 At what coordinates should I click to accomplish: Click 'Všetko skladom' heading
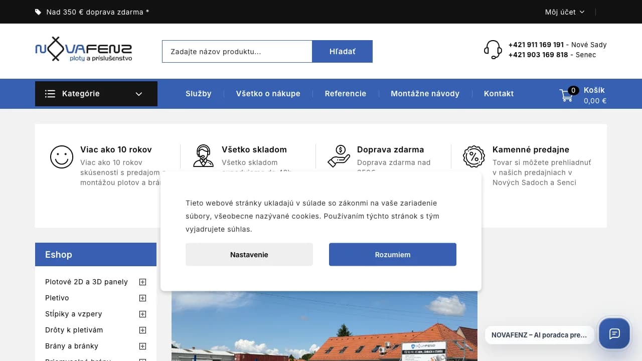[x=254, y=149]
